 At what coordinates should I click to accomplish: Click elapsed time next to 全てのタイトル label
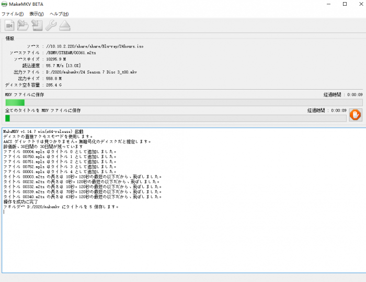pyautogui.click(x=327, y=111)
